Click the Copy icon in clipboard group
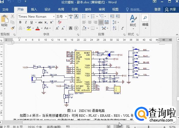 coord(13,22)
